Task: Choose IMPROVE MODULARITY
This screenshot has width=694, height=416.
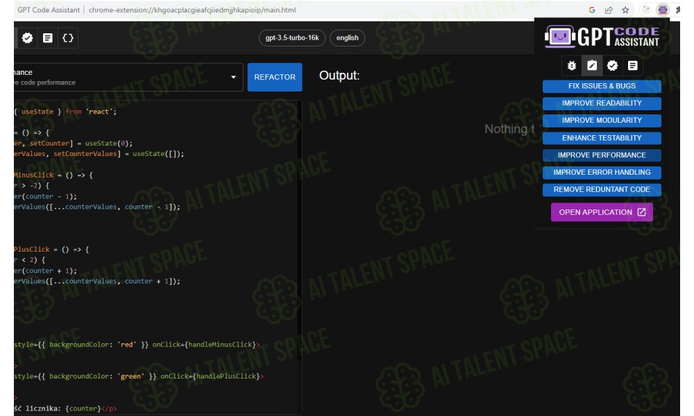Action: tap(602, 121)
